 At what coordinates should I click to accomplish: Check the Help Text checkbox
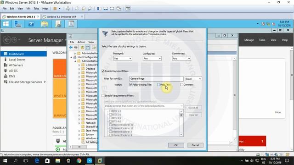pos(158,84)
